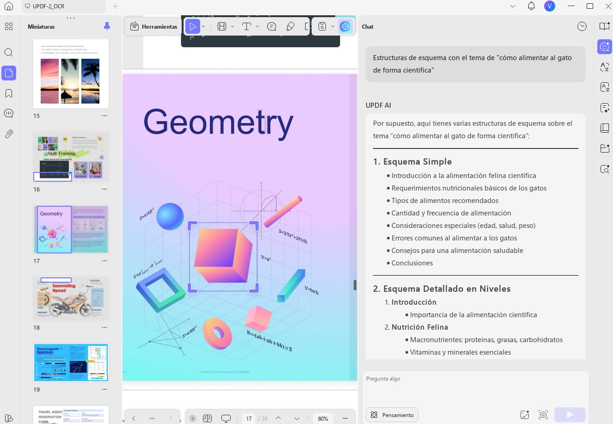Select the pencil drawing tool

pos(291,27)
